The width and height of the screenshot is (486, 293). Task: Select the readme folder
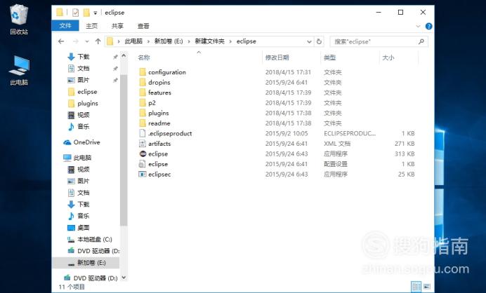[x=159, y=123]
